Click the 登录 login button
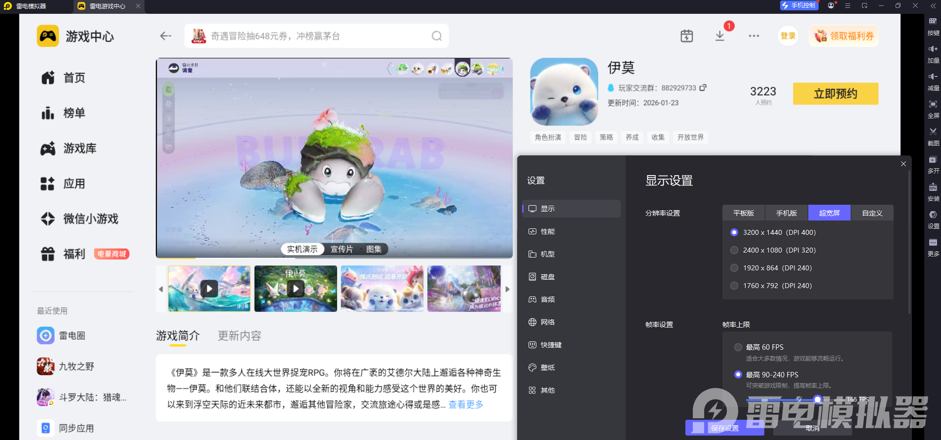This screenshot has height=440, width=941. coord(788,36)
